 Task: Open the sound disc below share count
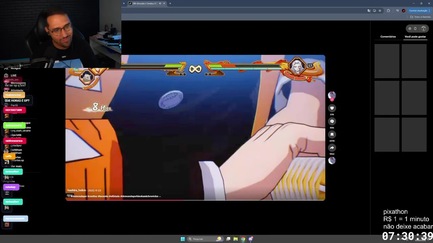[x=332, y=161]
